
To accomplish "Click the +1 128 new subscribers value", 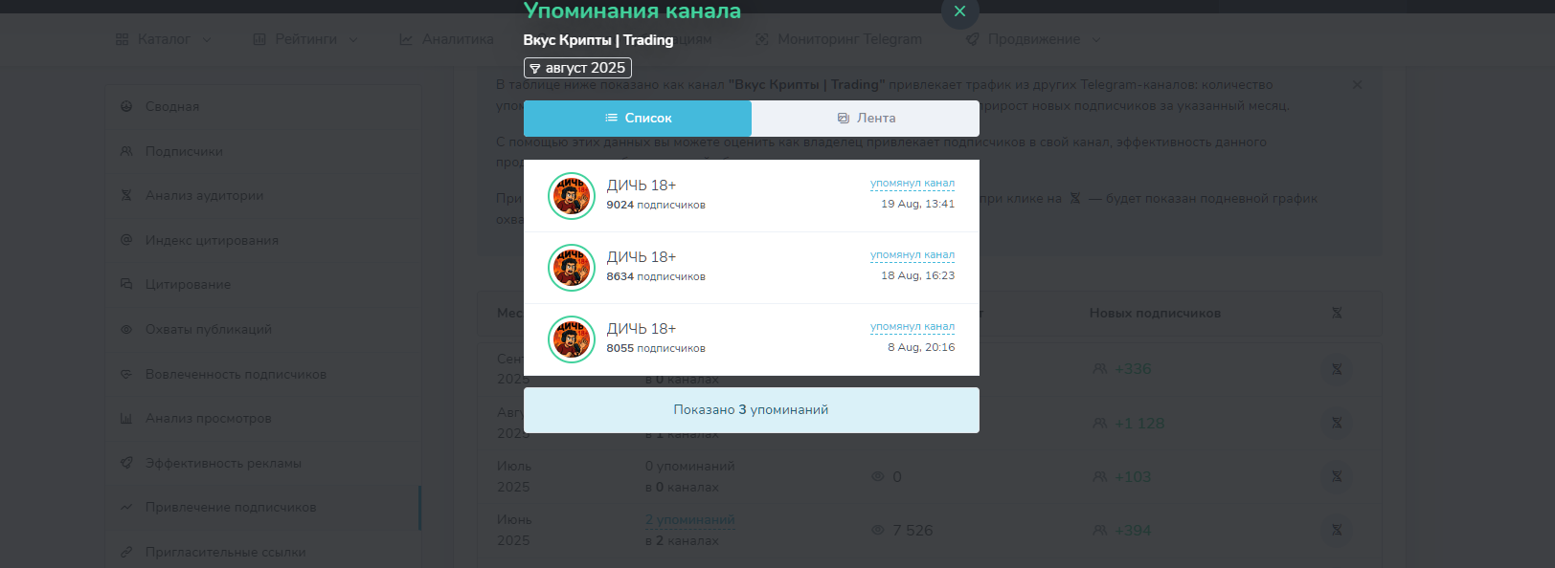I will coord(1138,423).
